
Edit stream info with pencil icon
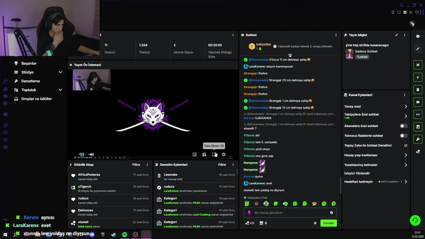coord(396,35)
